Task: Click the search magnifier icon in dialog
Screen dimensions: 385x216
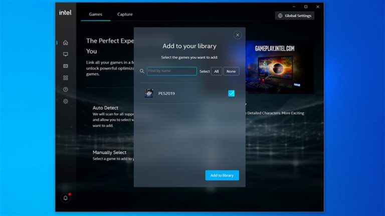Action: coord(142,71)
